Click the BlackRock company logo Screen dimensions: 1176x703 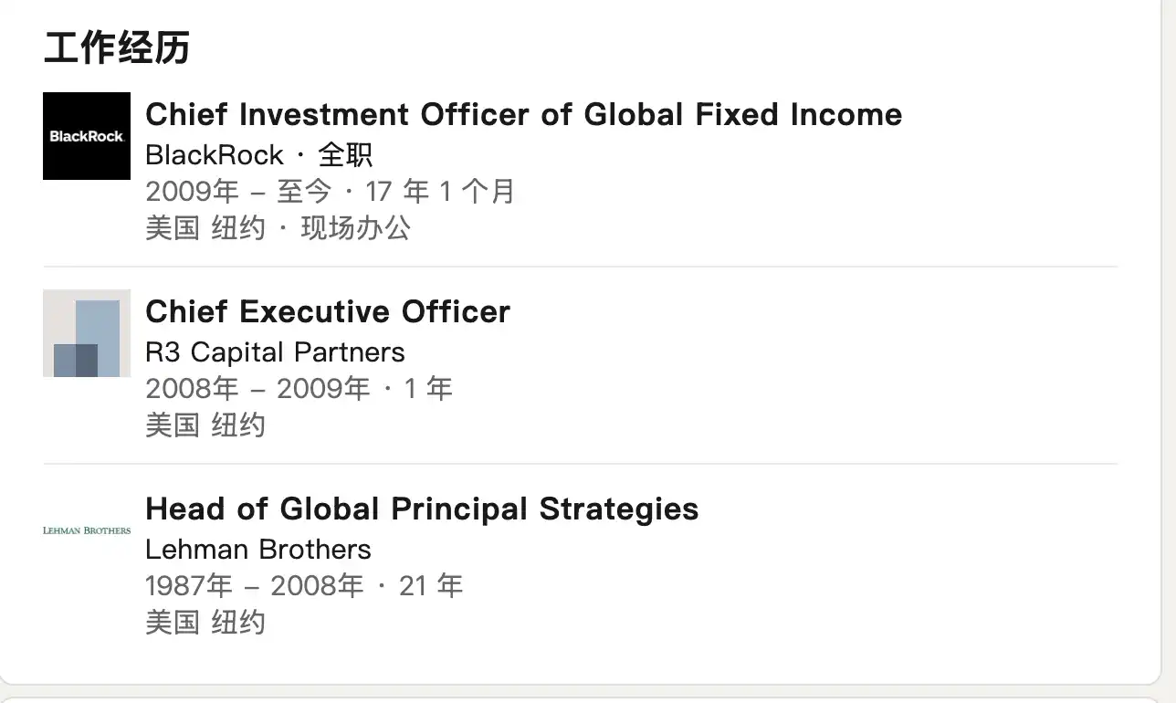pos(87,136)
